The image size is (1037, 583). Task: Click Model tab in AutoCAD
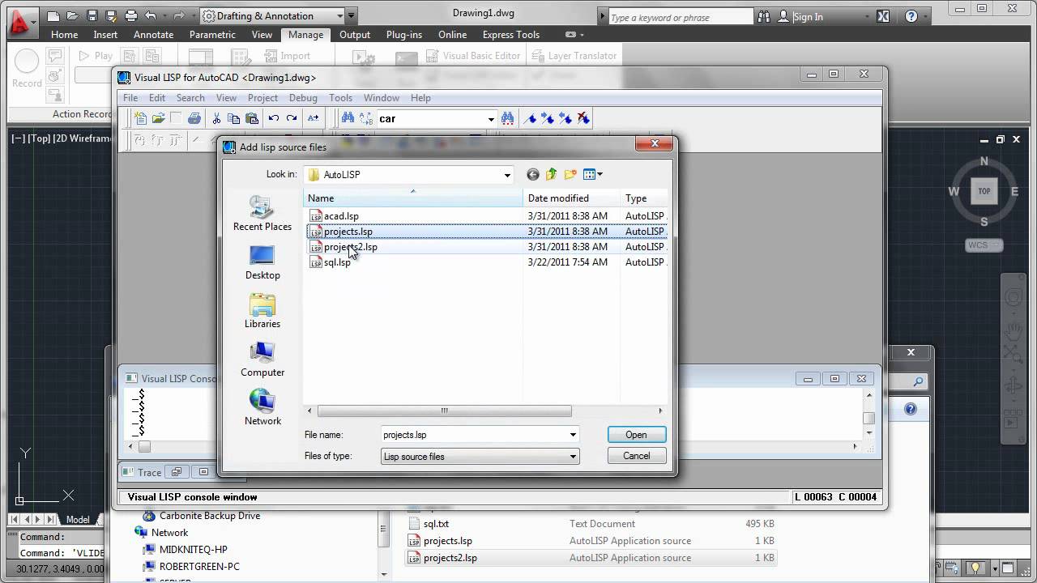point(78,520)
